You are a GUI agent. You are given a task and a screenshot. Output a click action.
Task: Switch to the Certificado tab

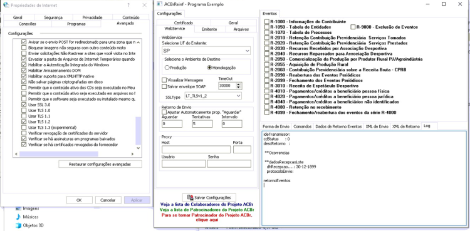(x=183, y=23)
